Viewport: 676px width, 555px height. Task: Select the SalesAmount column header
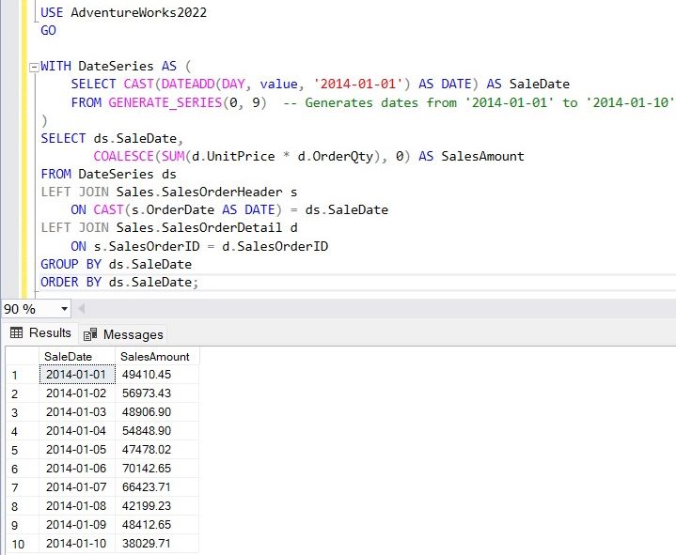tap(157, 357)
